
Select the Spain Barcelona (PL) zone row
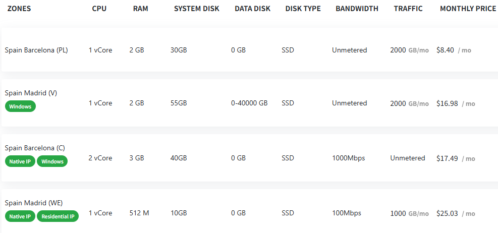[x=250, y=50]
